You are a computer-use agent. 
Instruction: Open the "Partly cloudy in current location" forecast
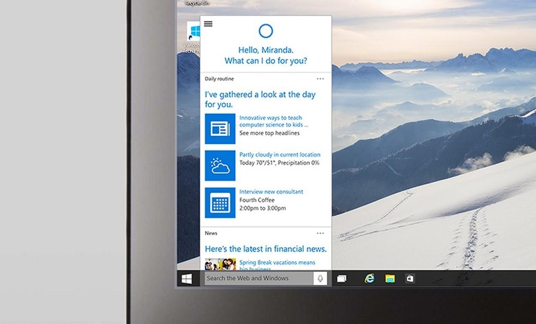280,155
